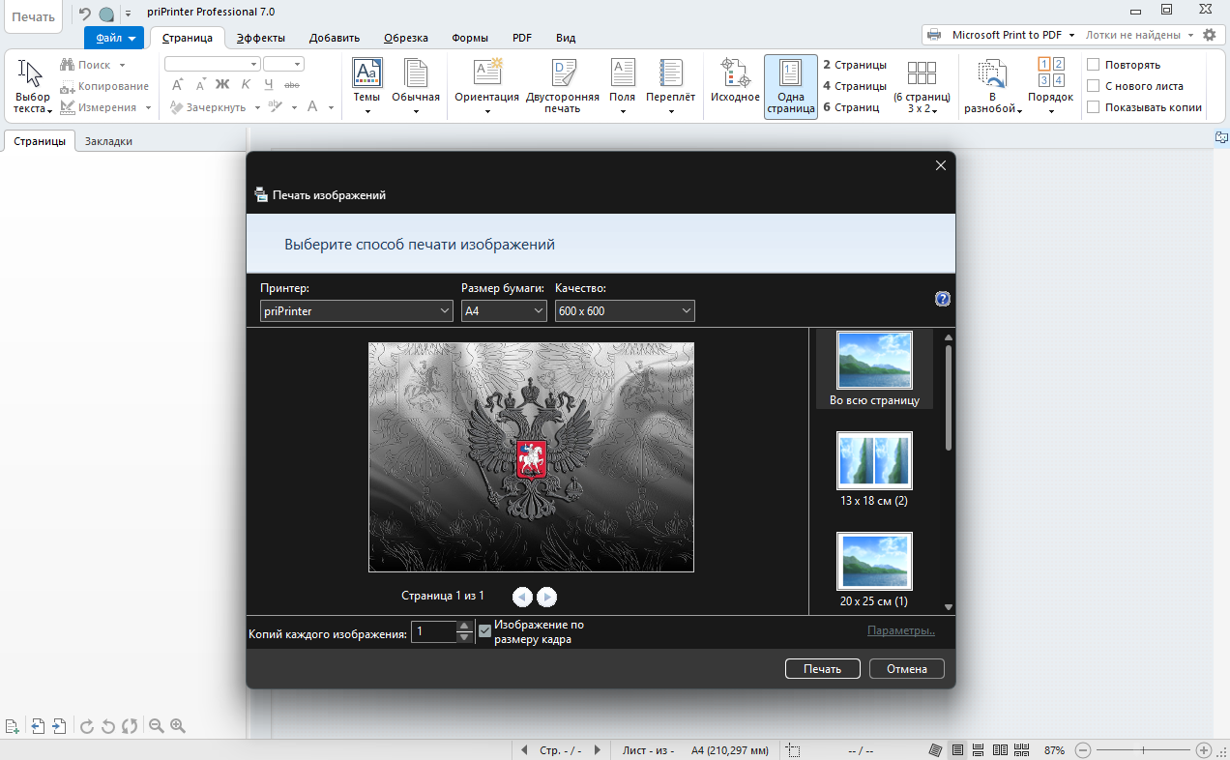Screen dimensions: 1230x760
Task: Apply bold formatting with the Ж button
Action: pos(222,85)
